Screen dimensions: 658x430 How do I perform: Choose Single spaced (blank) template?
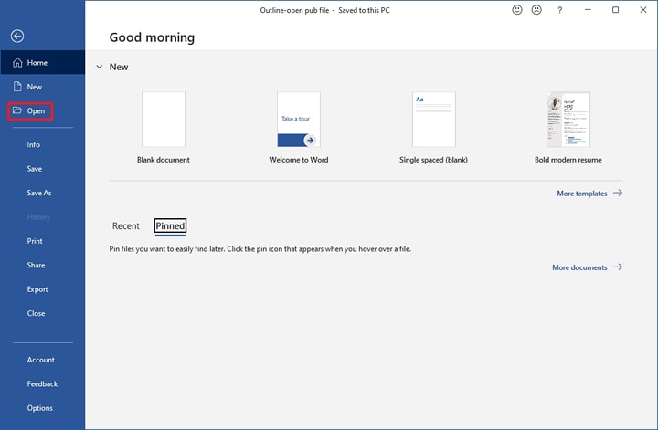coord(433,120)
